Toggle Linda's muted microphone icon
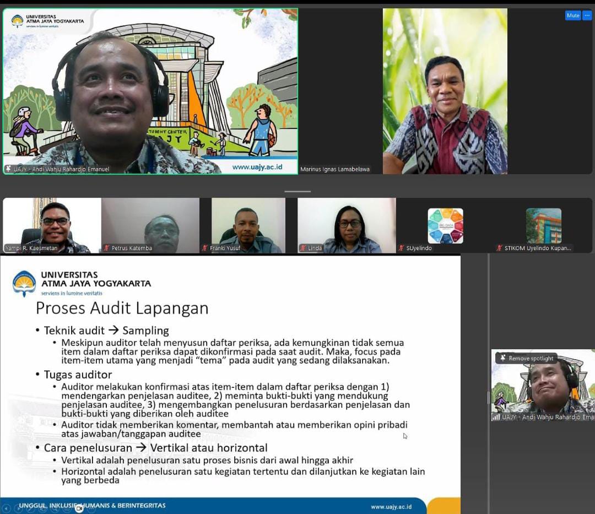Image resolution: width=595 pixels, height=514 pixels. pyautogui.click(x=302, y=248)
